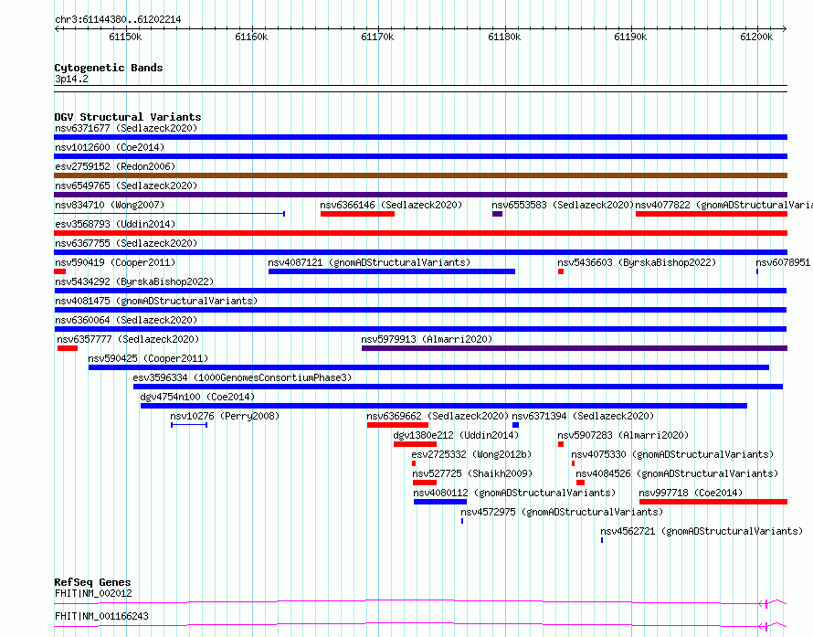This screenshot has height=637, width=813.
Task: Select the red nsv527725 (Shaikh2009) bar
Action: 425,483
